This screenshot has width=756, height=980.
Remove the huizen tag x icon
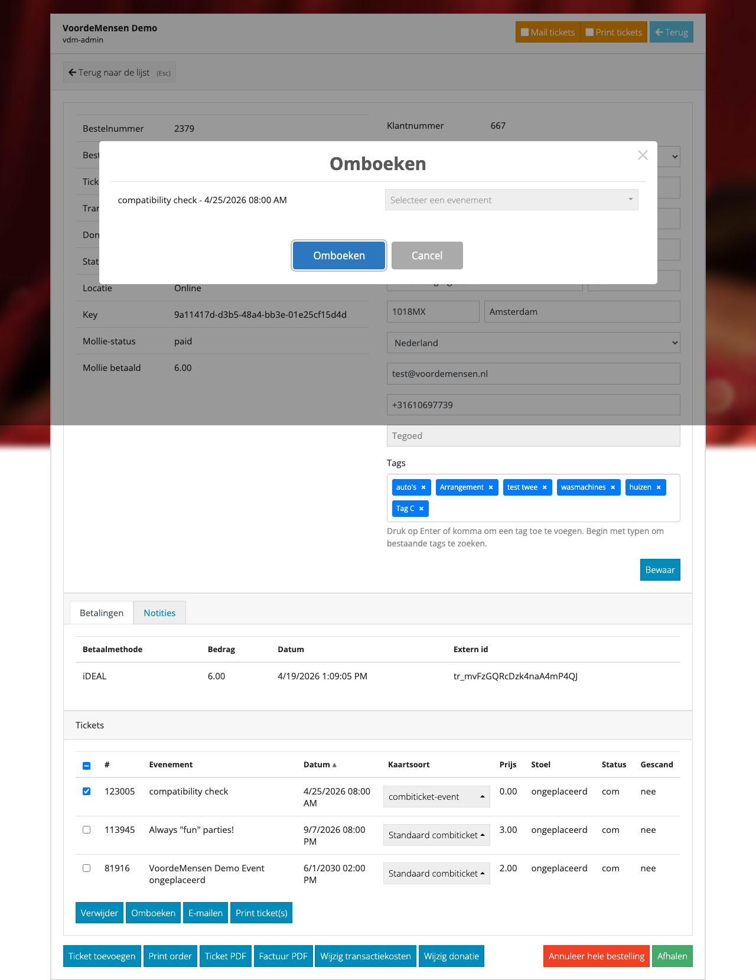[x=659, y=487]
